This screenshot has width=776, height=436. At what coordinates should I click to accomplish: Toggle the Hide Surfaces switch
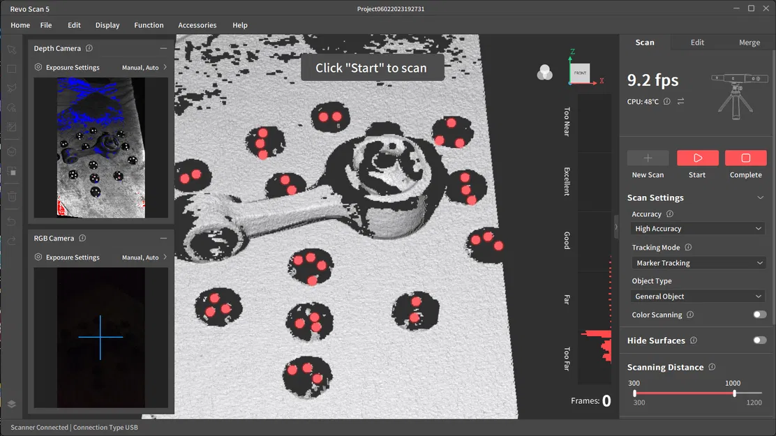758,340
